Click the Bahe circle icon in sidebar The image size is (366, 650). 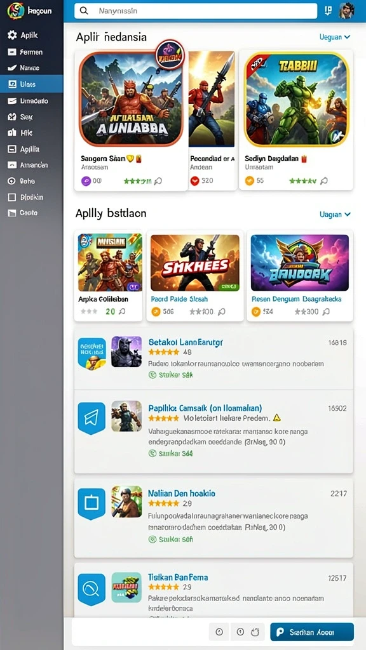[x=12, y=181]
